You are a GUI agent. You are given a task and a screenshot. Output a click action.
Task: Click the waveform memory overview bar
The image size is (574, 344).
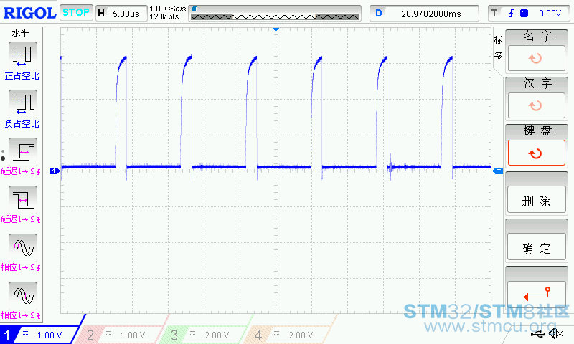click(x=275, y=16)
